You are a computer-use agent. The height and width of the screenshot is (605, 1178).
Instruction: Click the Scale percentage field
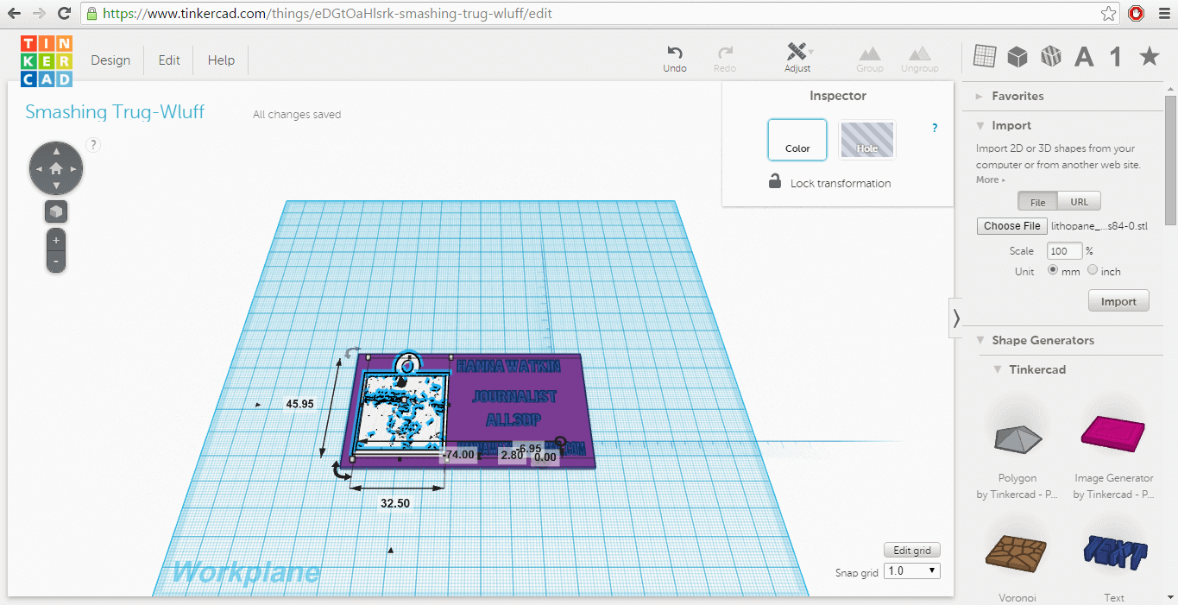pyautogui.click(x=1064, y=251)
